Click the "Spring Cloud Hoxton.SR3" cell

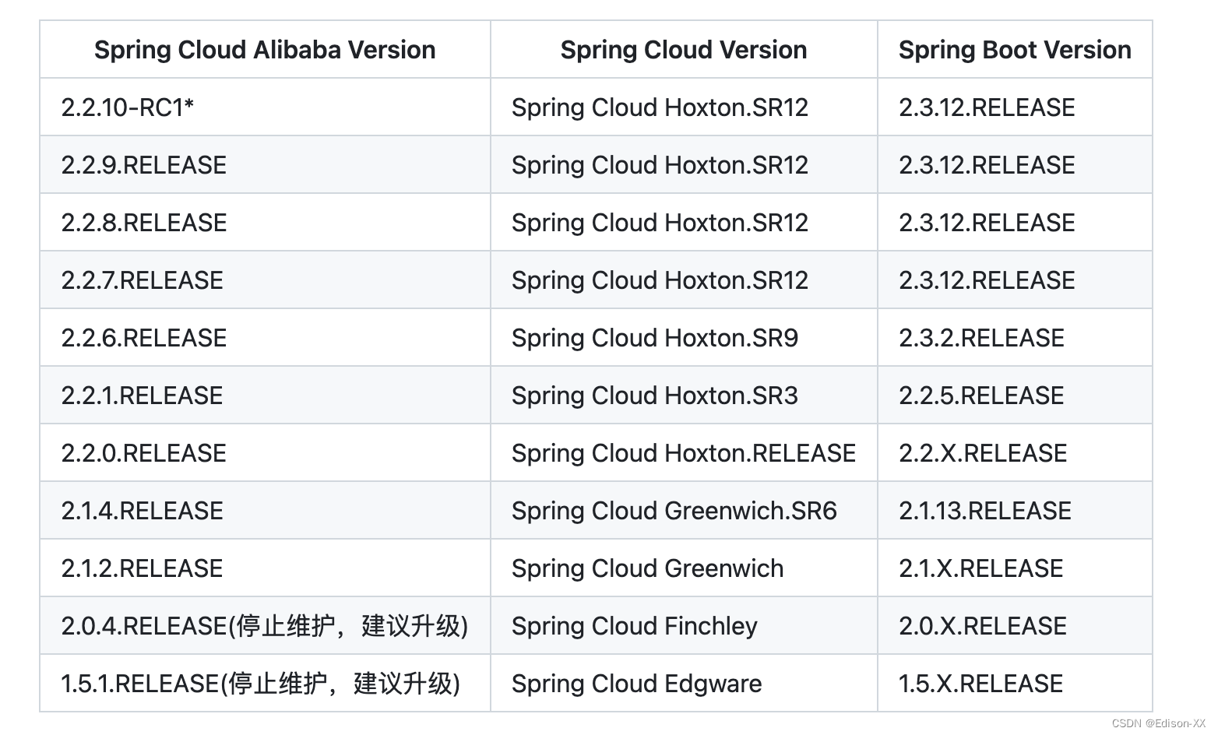[684, 396]
